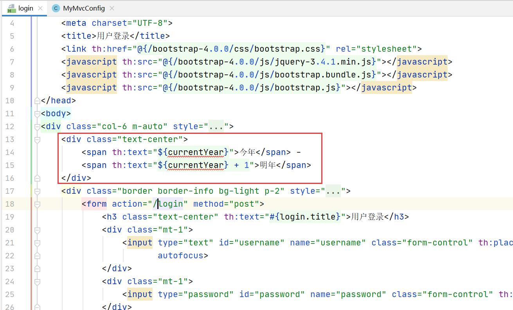Click name="password" attribute on line 25
Screen dimensions: 513x310
348,294
